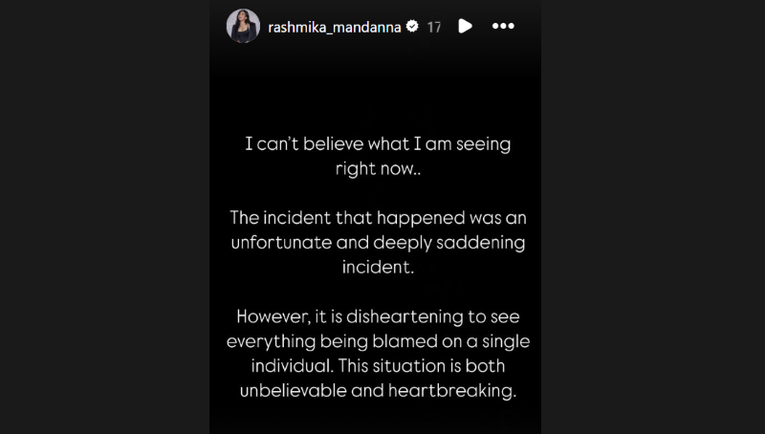The width and height of the screenshot is (765, 434).
Task: Click the "right now.." text line
Action: coord(378,168)
